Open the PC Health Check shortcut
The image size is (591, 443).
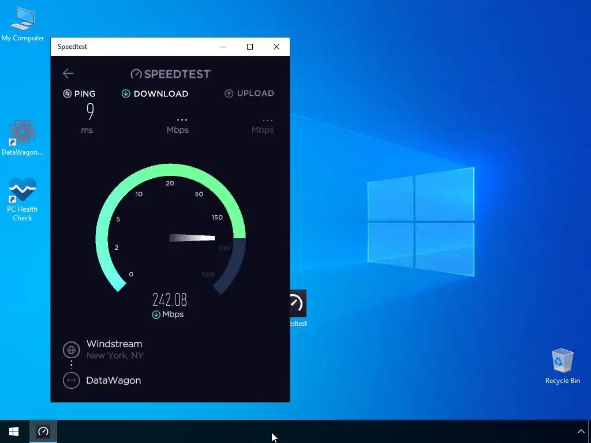tap(23, 199)
